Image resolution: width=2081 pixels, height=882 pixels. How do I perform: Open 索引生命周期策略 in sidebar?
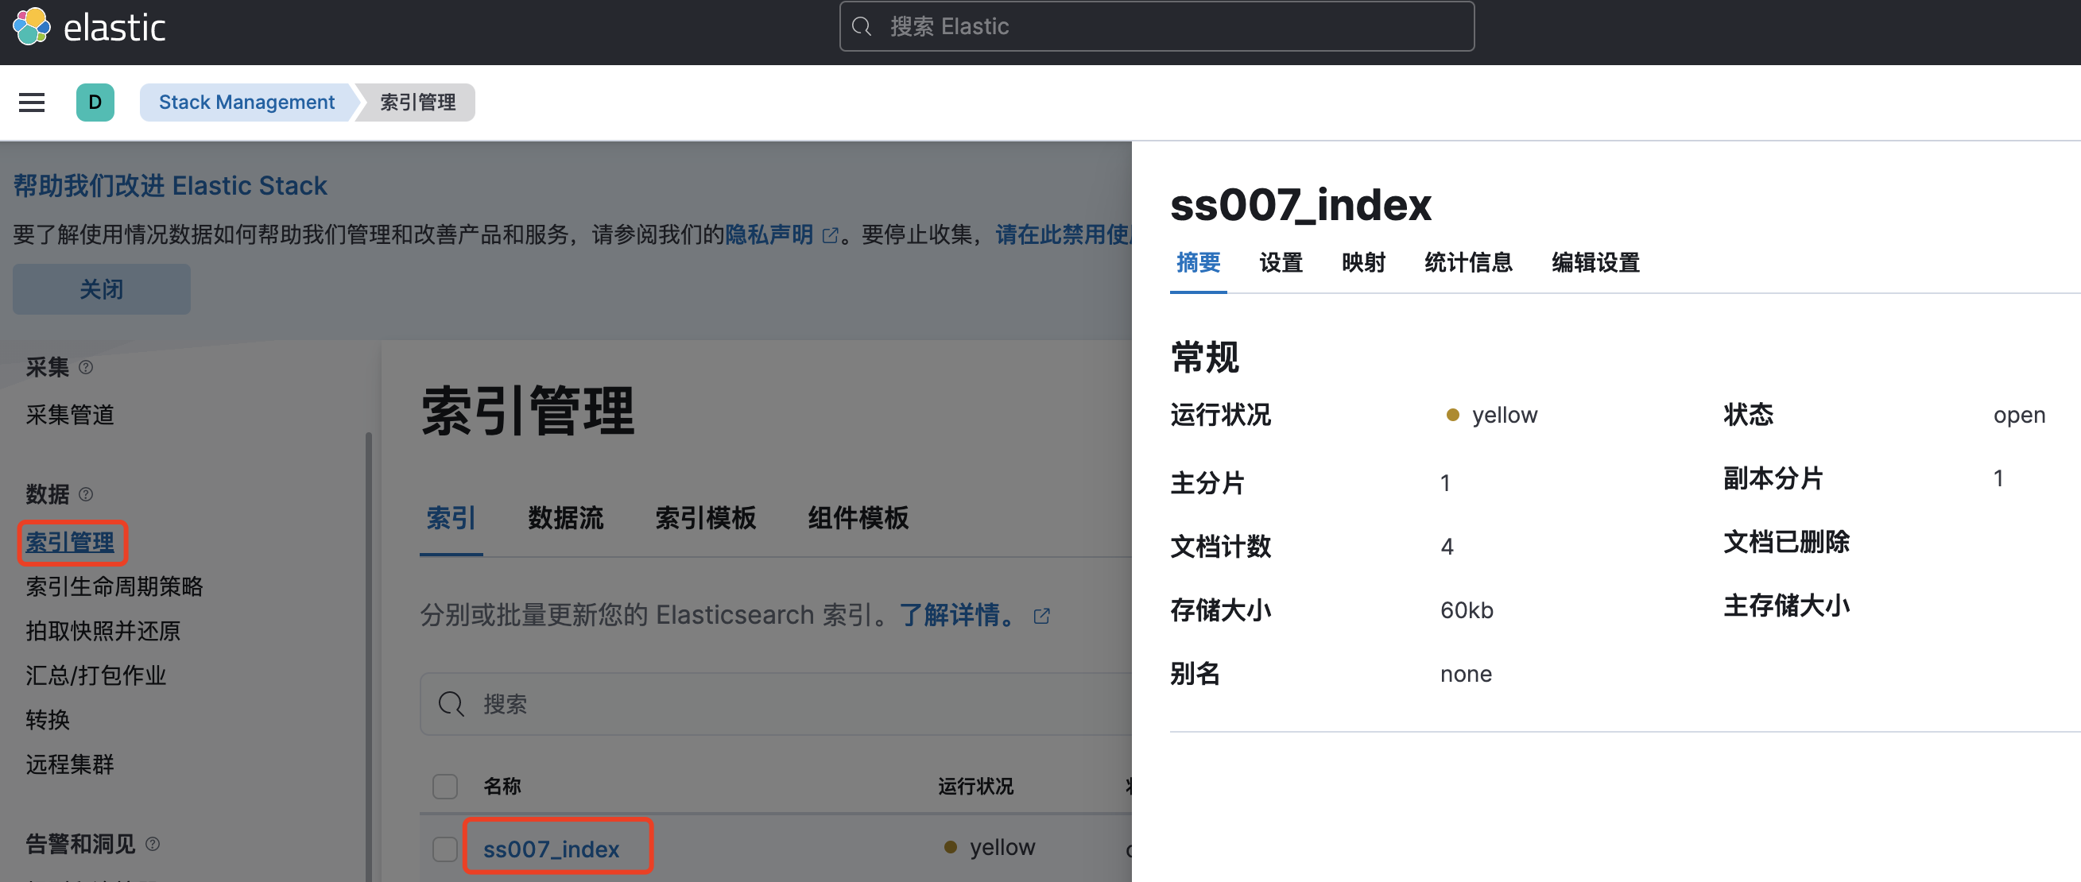point(114,586)
